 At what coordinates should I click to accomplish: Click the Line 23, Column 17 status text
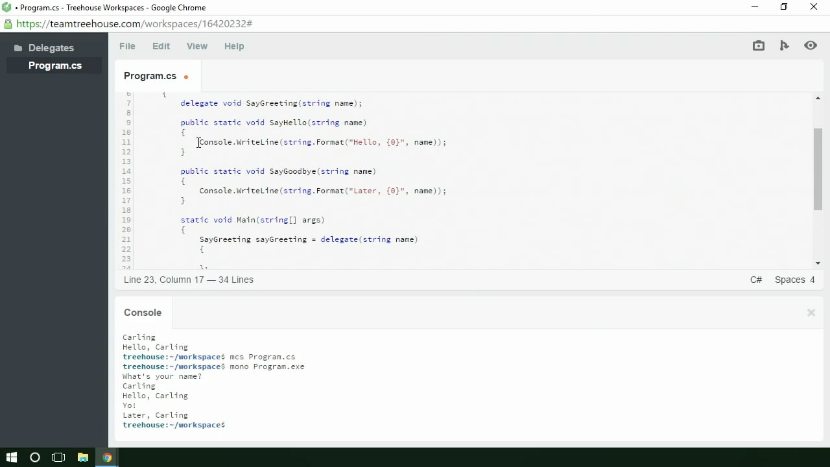189,280
